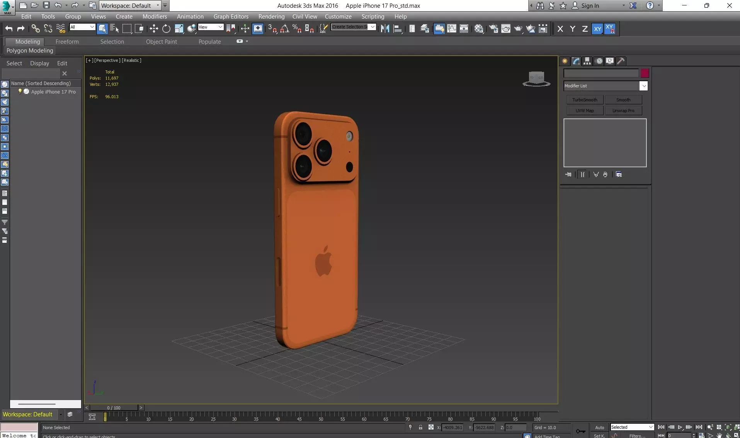Click the Play Animation button
740x438 pixels.
pyautogui.click(x=680, y=427)
